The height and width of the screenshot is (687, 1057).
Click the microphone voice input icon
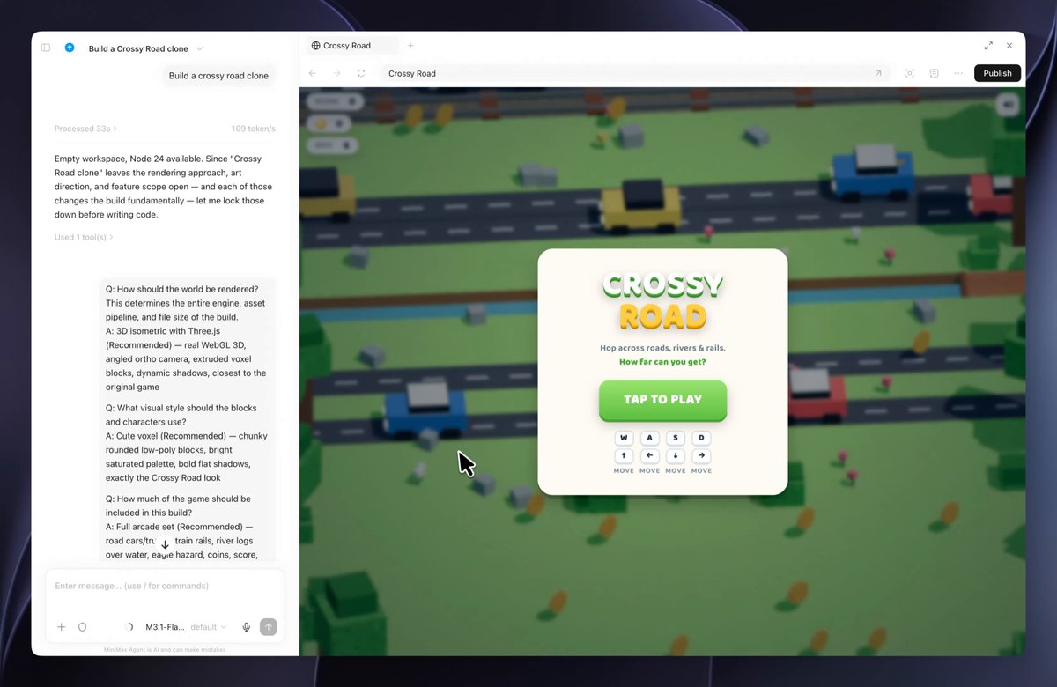pos(247,627)
